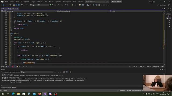Open notifications center in system tray

coord(169,94)
